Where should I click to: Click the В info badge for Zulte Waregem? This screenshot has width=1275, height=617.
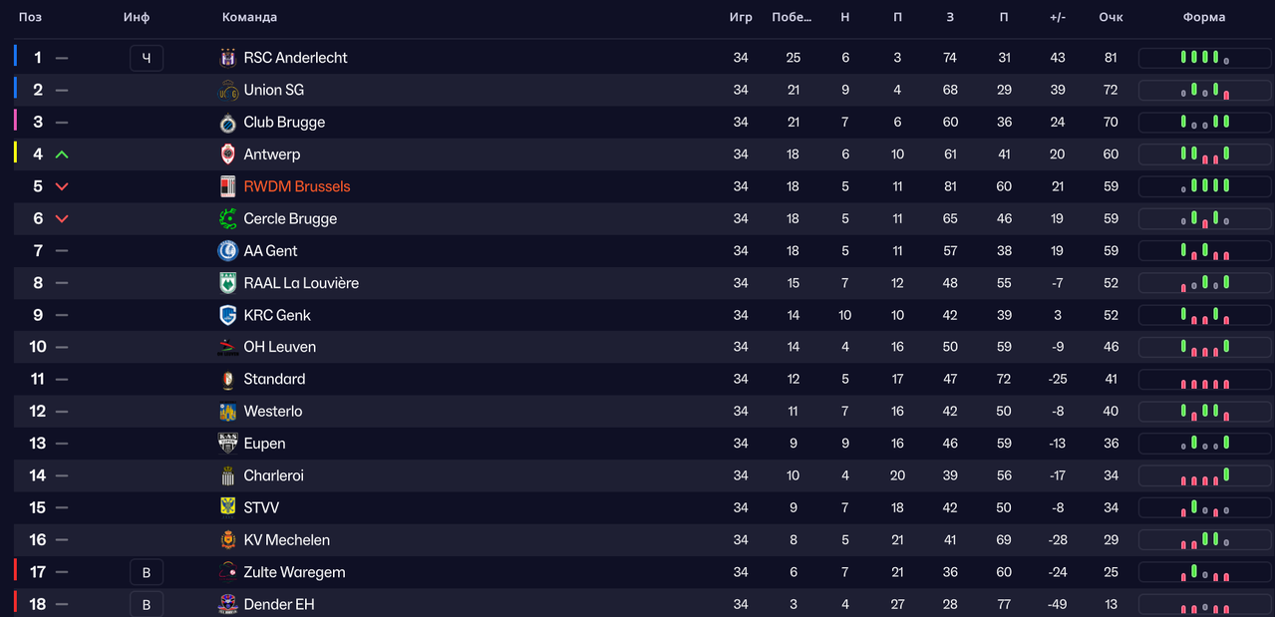click(147, 572)
